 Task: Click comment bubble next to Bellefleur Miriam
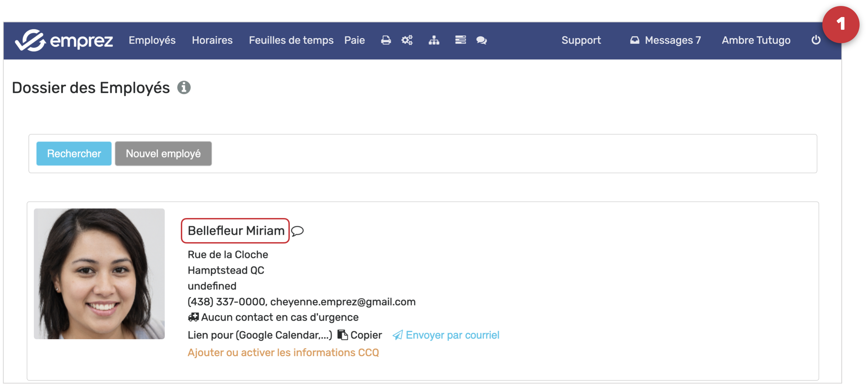(x=298, y=231)
